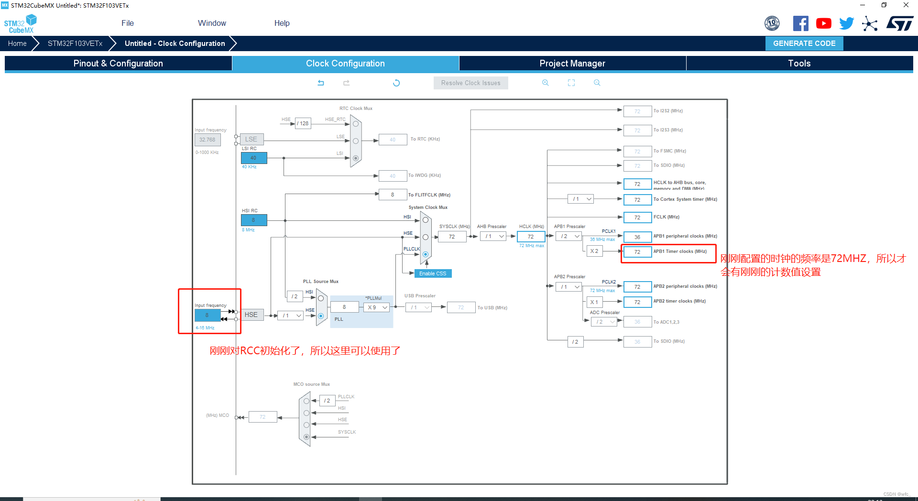The image size is (918, 501).
Task: Open the AHB Prescaler dropdown
Action: click(493, 236)
